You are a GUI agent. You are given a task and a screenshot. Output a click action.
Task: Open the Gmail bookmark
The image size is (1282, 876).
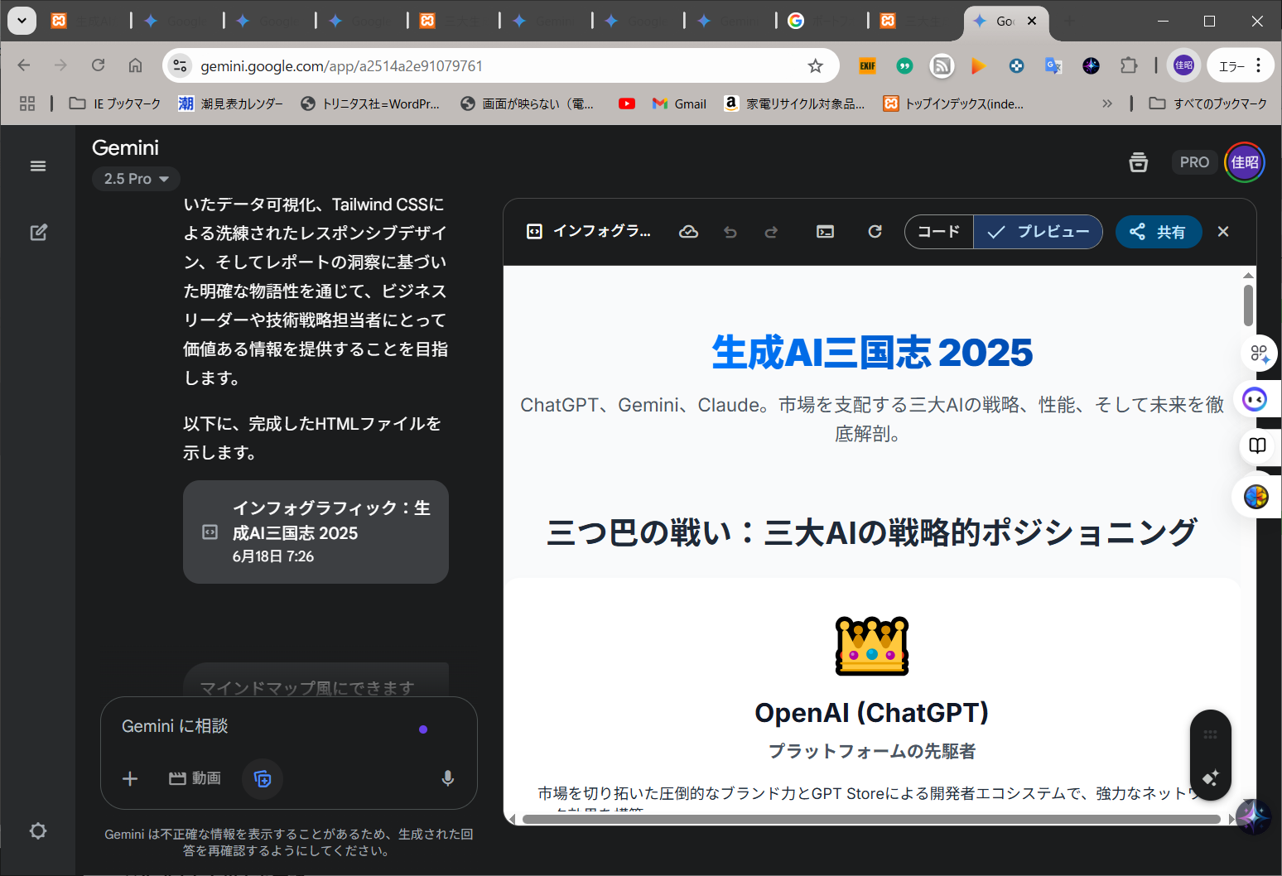tap(679, 103)
